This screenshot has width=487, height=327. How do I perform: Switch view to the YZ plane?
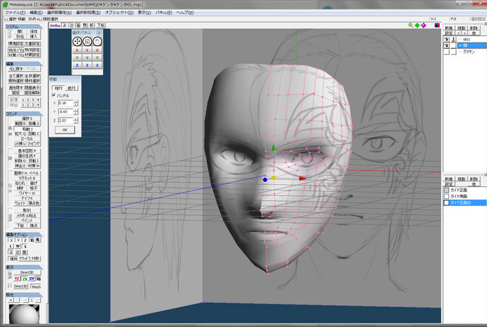pos(17,279)
